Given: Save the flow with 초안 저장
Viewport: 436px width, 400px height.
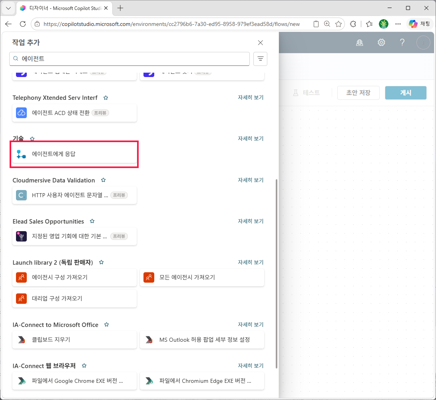Looking at the screenshot, I should (358, 93).
